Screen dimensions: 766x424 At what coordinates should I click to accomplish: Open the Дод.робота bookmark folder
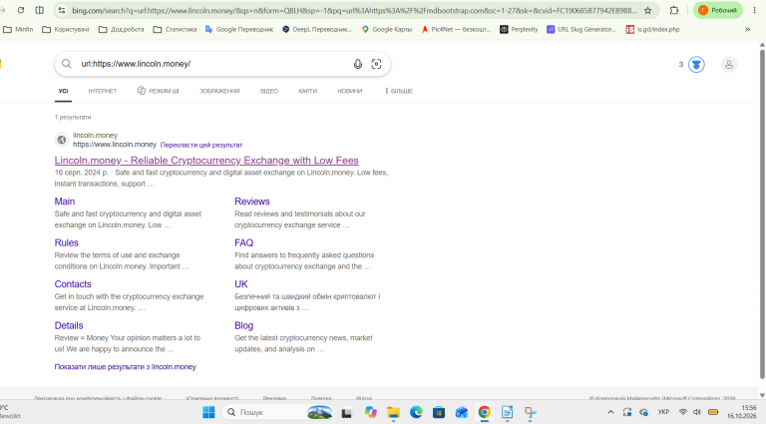pos(122,29)
